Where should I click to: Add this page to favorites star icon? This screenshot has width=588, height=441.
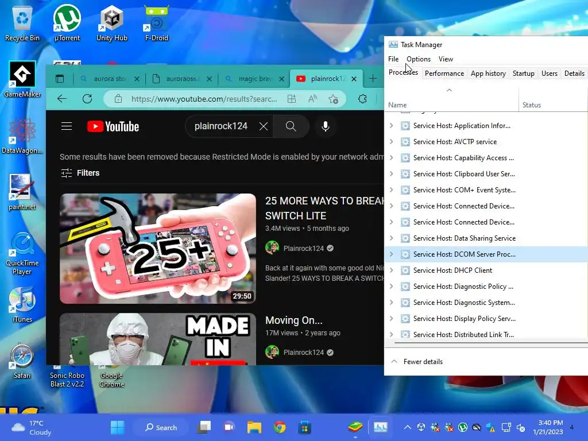pos(333,99)
